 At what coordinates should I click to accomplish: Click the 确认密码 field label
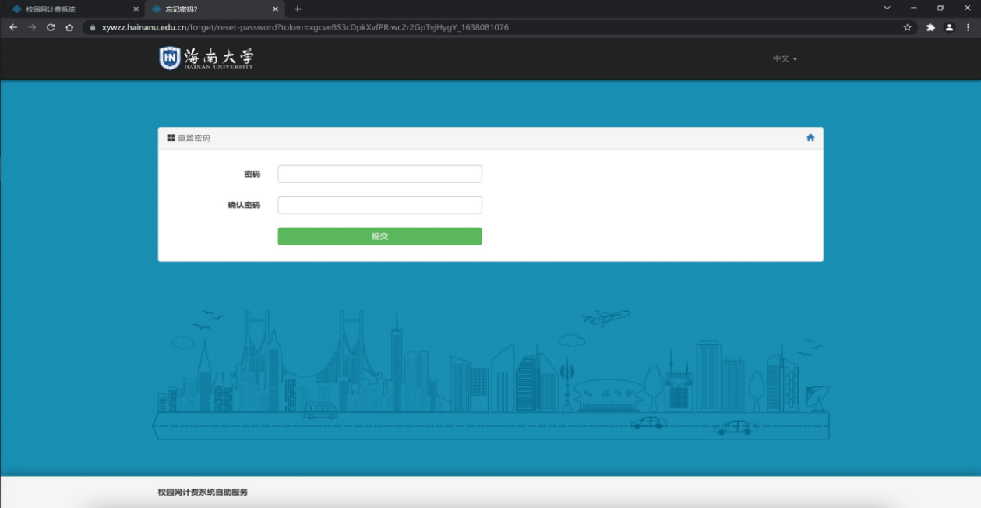(244, 205)
